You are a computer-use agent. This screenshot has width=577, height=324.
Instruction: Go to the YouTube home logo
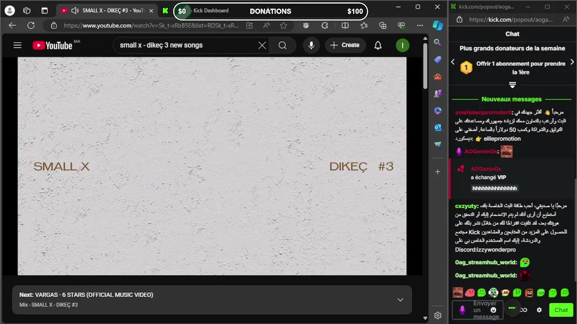pos(52,45)
